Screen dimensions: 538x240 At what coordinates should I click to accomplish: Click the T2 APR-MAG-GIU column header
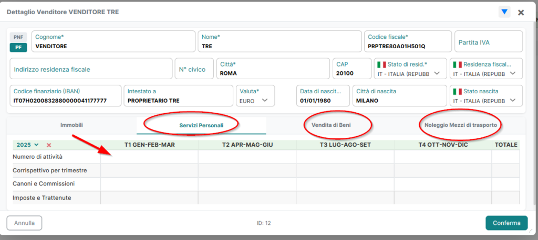point(247,145)
